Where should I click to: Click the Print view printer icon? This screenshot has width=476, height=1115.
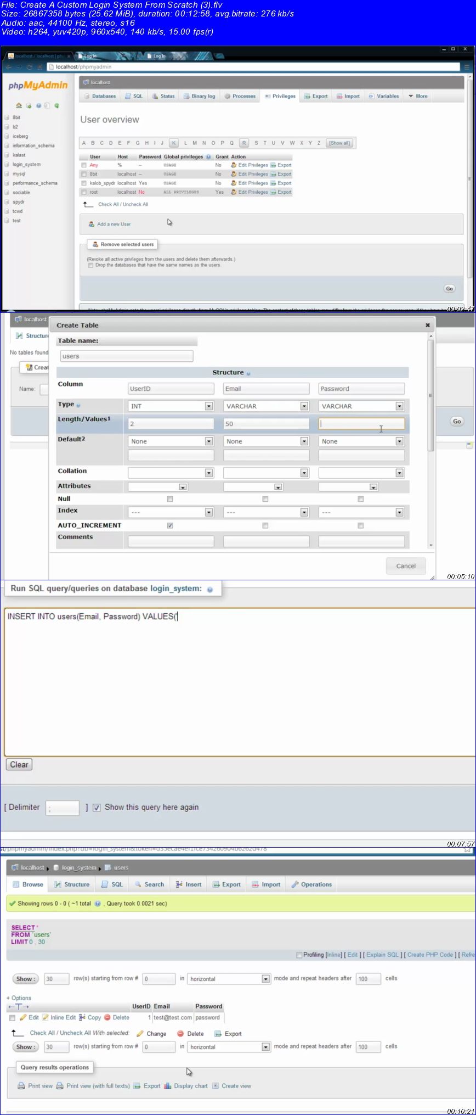pos(21,1086)
